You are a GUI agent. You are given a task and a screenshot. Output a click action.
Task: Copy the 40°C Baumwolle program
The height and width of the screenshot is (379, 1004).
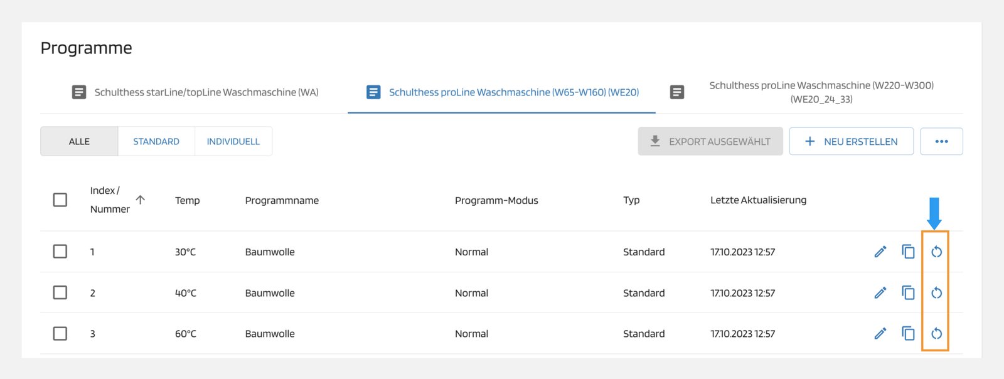click(x=908, y=292)
